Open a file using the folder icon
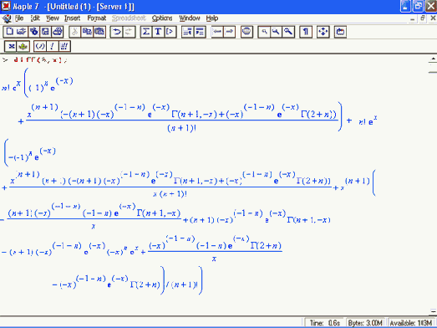Image resolution: width=437 pixels, height=328 pixels. 21,32
